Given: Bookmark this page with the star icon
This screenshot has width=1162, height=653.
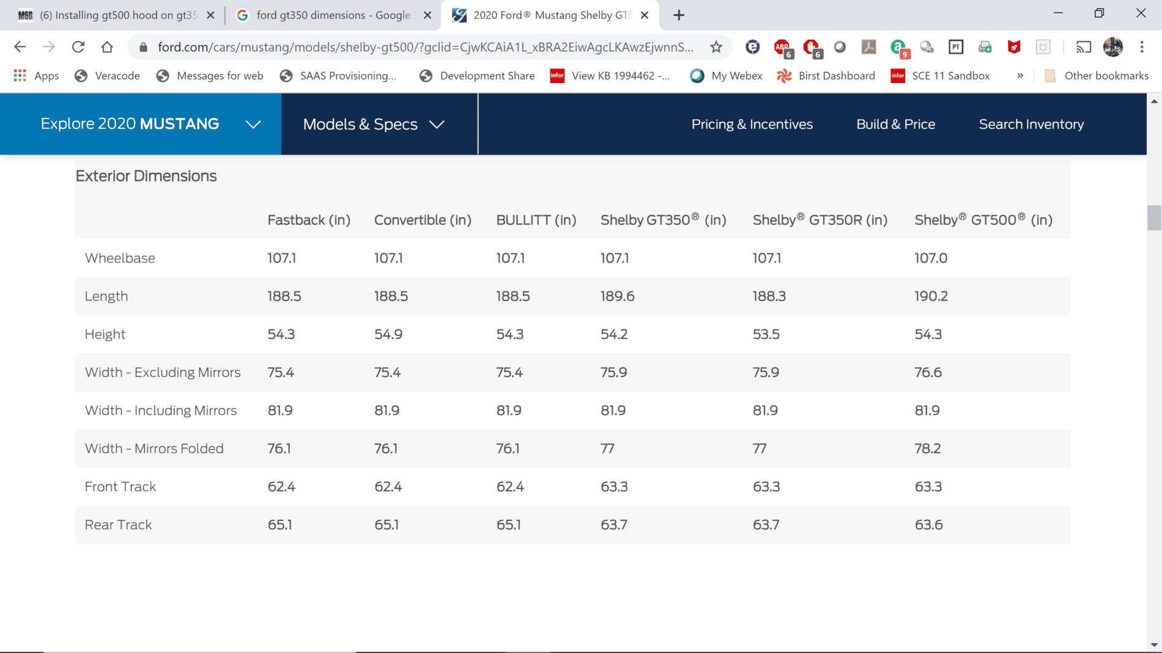Looking at the screenshot, I should click(716, 47).
